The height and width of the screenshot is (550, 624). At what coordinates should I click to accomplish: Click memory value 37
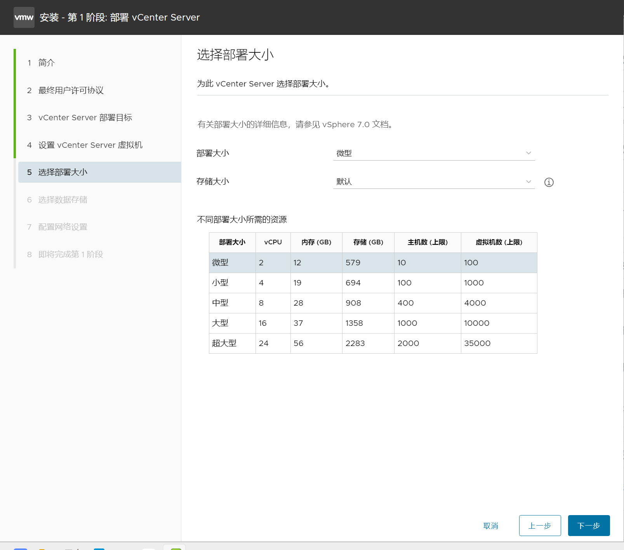pyautogui.click(x=298, y=323)
